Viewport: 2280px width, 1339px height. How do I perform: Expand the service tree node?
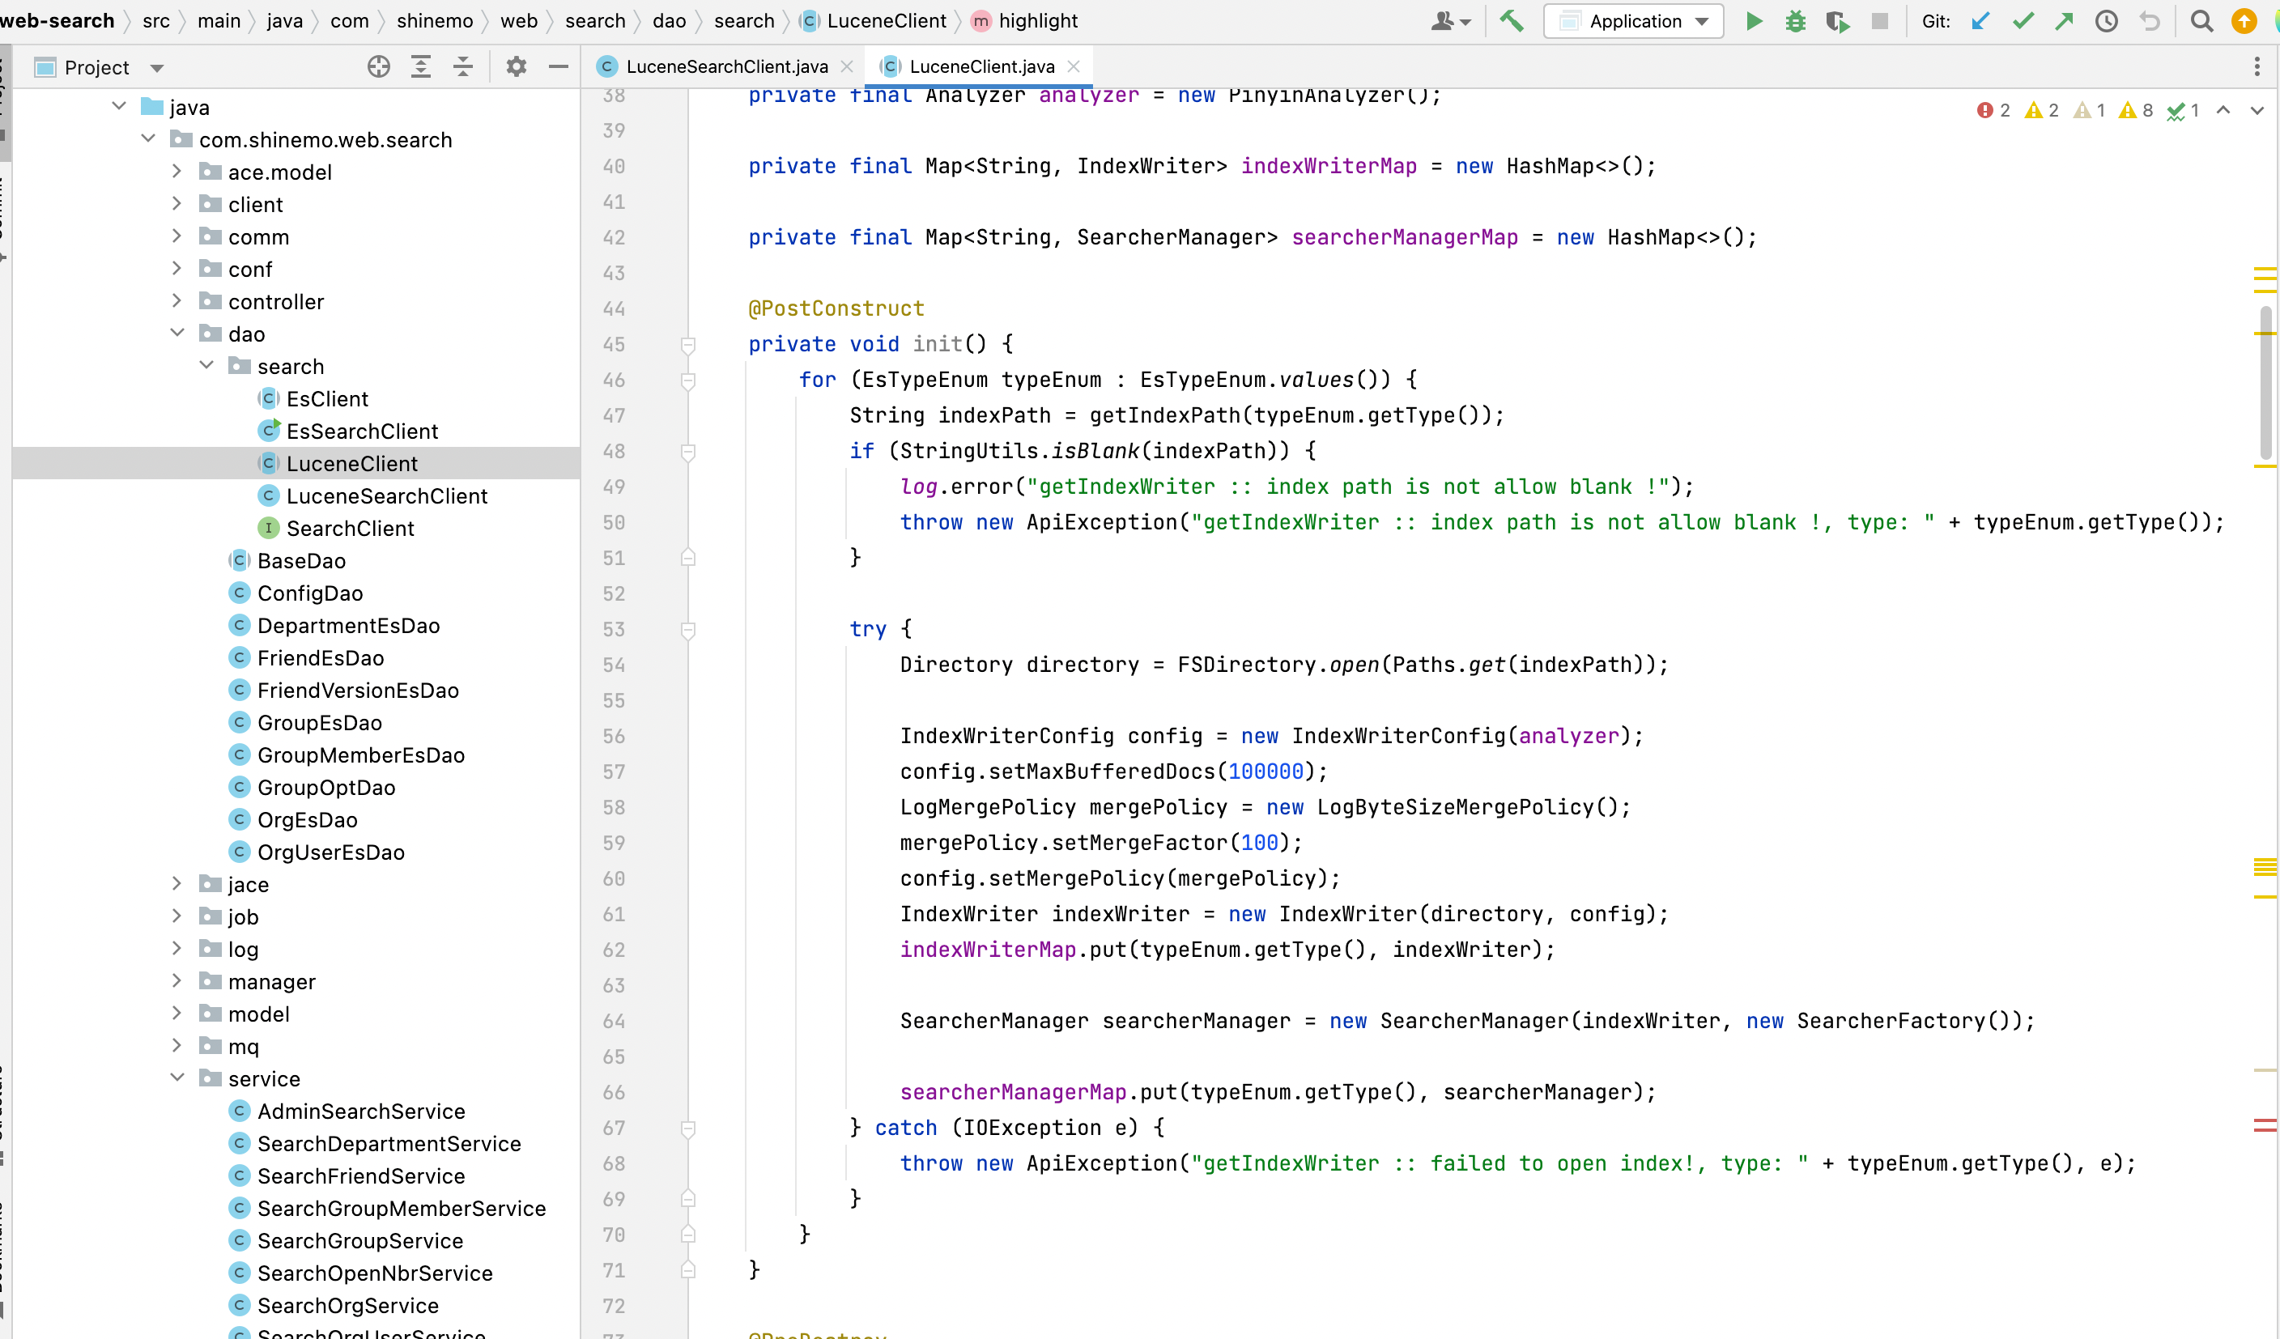[x=176, y=1079]
